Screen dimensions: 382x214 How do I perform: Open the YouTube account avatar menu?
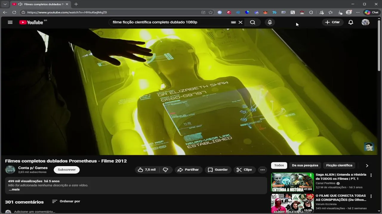366,22
